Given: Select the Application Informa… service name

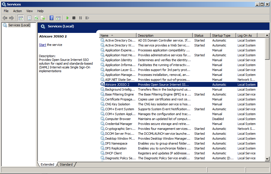Looking at the screenshot, I should pos(120,65).
